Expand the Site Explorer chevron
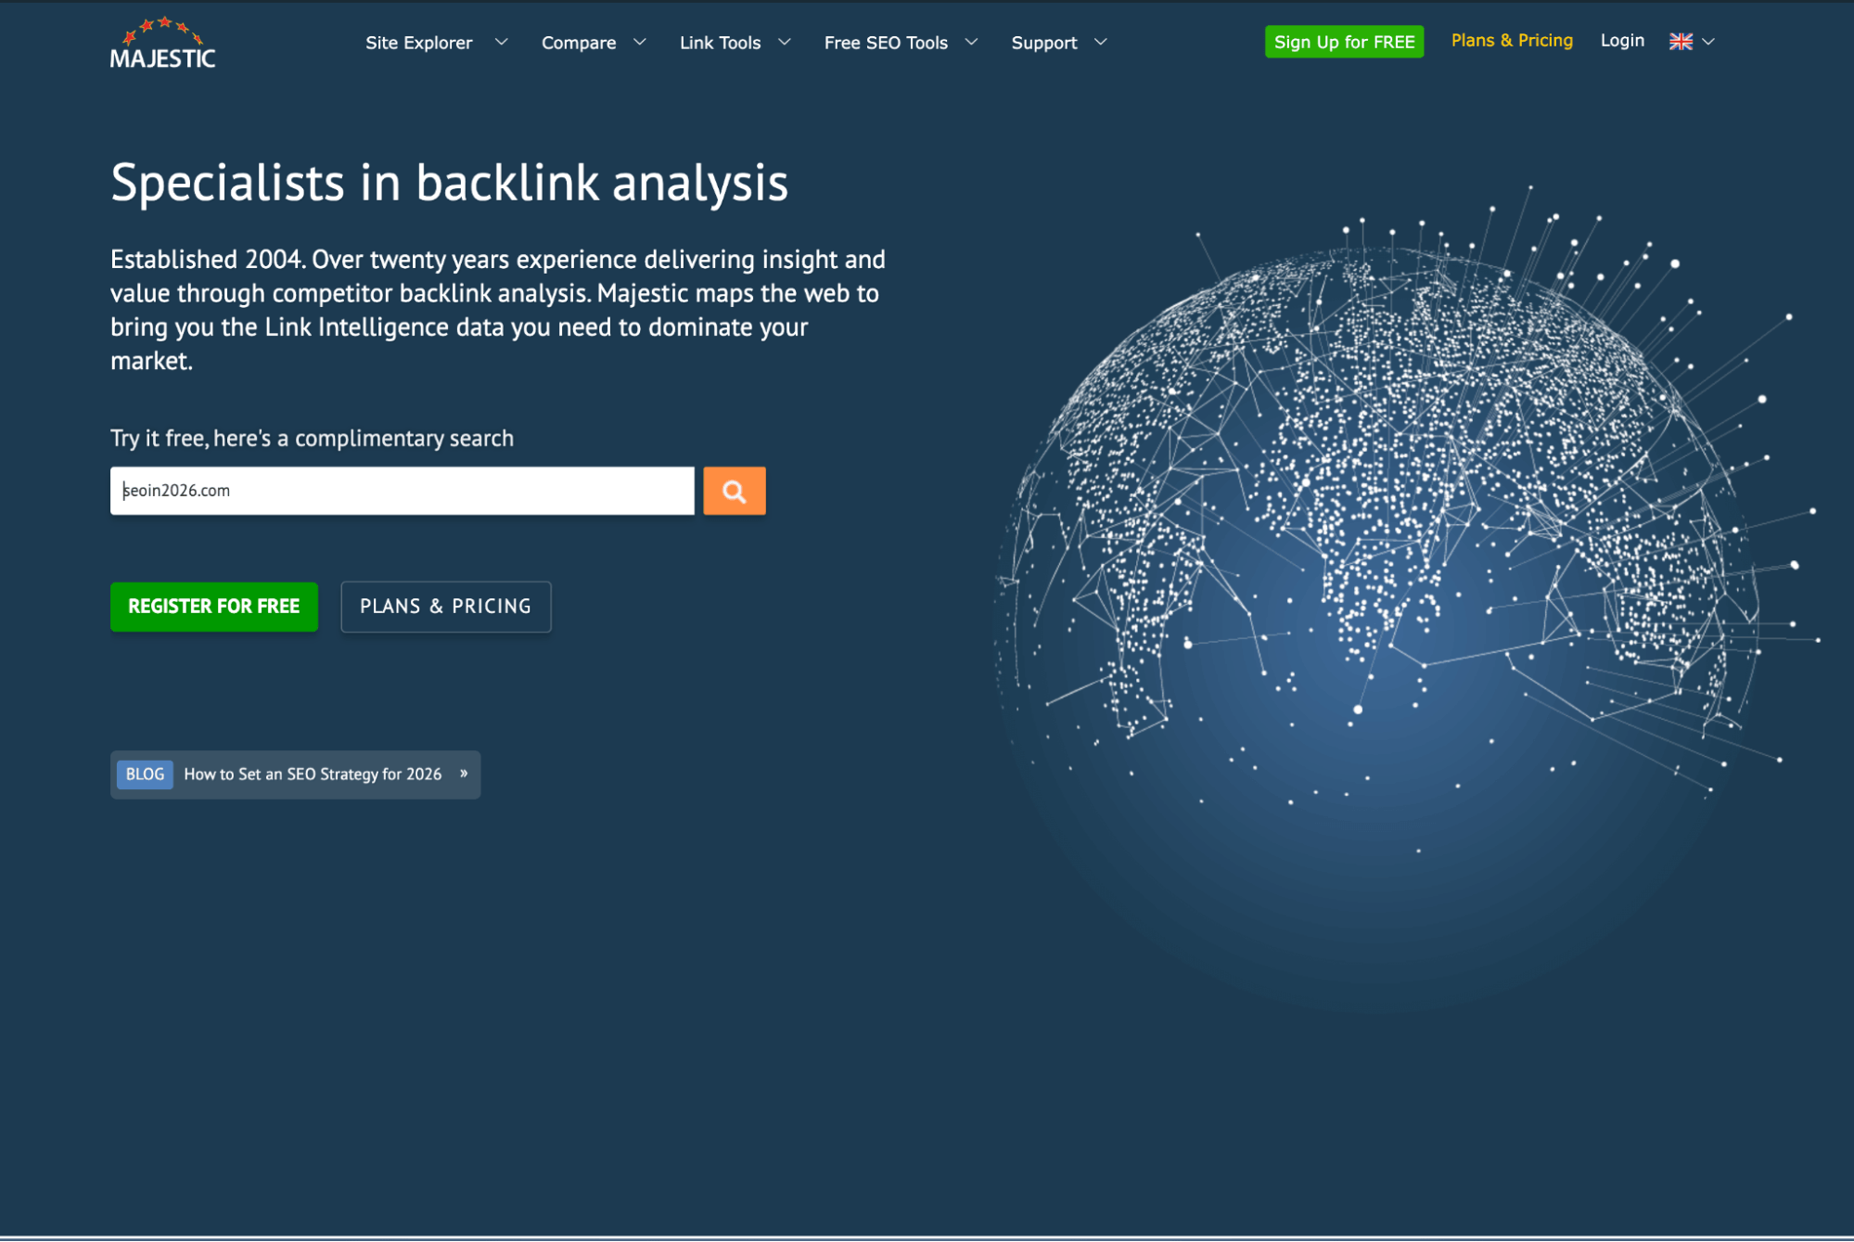The height and width of the screenshot is (1242, 1854). click(x=501, y=42)
